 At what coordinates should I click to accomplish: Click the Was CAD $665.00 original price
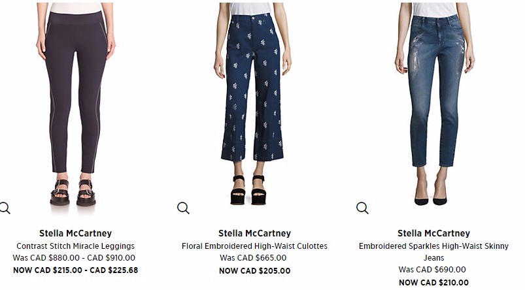pyautogui.click(x=253, y=258)
